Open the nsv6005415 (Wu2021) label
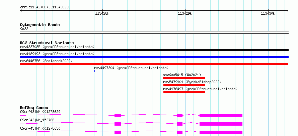 pyautogui.click(x=182, y=75)
